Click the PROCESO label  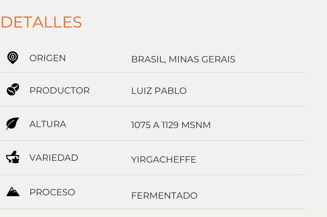coord(52,192)
